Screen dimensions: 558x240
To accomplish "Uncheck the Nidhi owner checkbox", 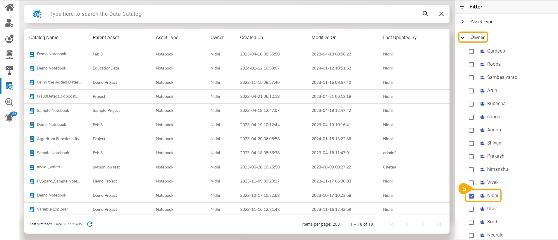I will 471,196.
